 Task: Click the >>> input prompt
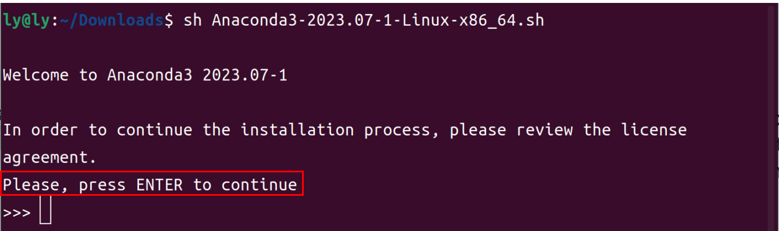coord(17,212)
